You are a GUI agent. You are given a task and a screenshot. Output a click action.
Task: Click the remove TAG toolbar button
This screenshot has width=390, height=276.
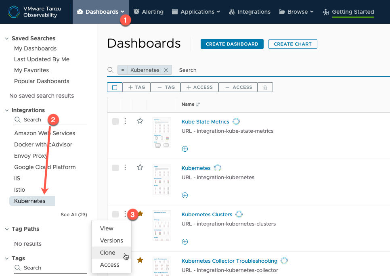pyautogui.click(x=166, y=87)
